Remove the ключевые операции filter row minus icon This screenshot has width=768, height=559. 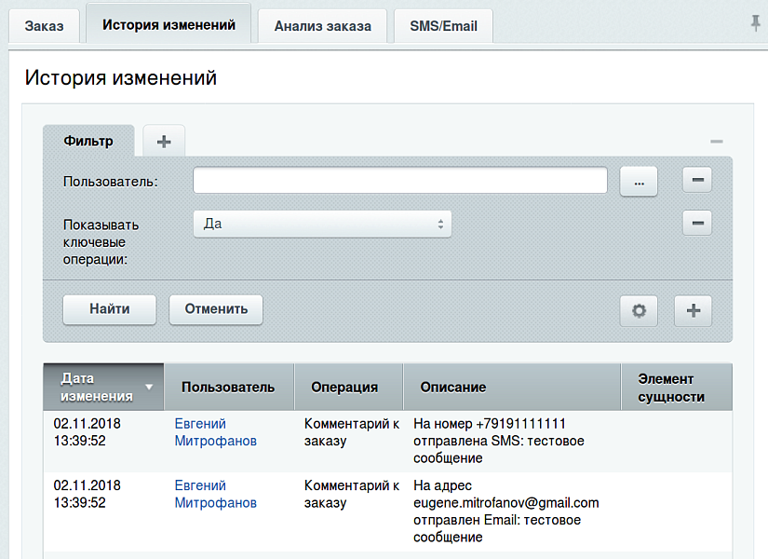(696, 223)
